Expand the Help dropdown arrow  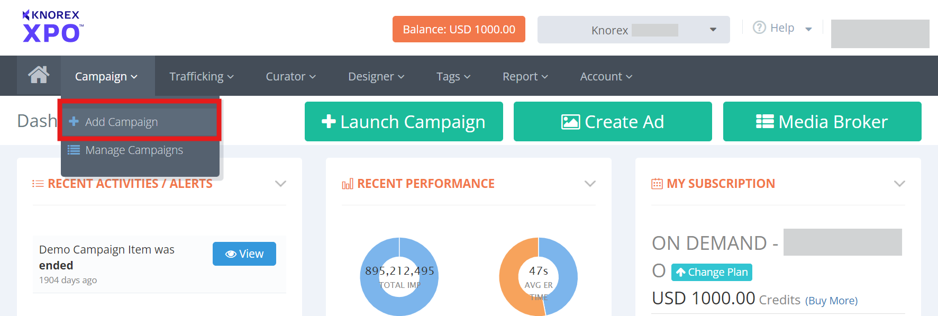coord(808,29)
